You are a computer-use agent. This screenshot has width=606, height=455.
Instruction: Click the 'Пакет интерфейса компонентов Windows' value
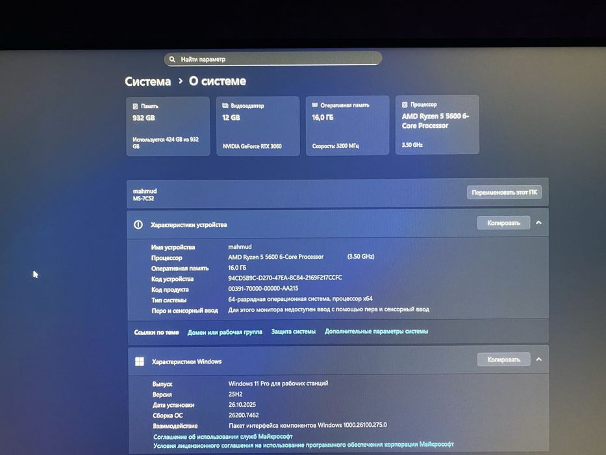click(308, 425)
